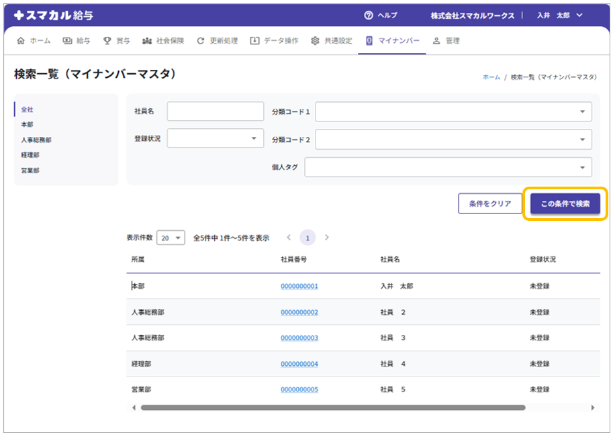Open the 分類コード1 dropdown

[x=453, y=111]
